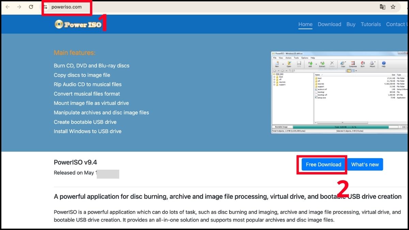Go back to the previous page
Viewport: 409px width, 230px height.
(7, 7)
